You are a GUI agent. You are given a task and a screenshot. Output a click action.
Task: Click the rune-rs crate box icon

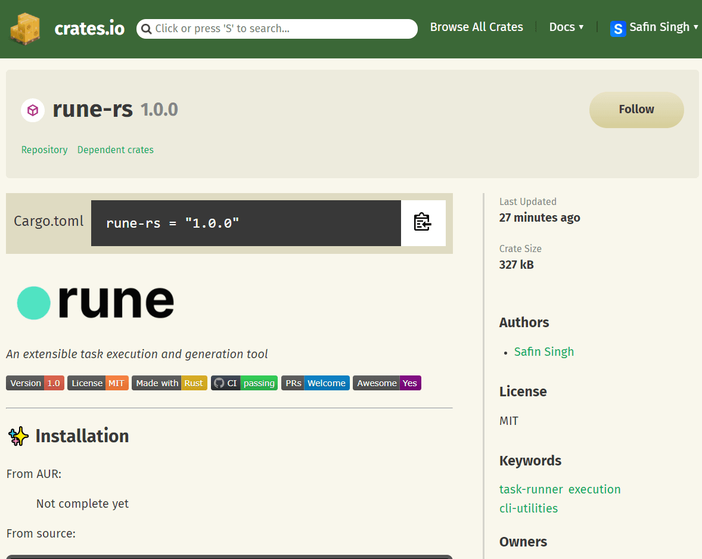click(x=33, y=110)
